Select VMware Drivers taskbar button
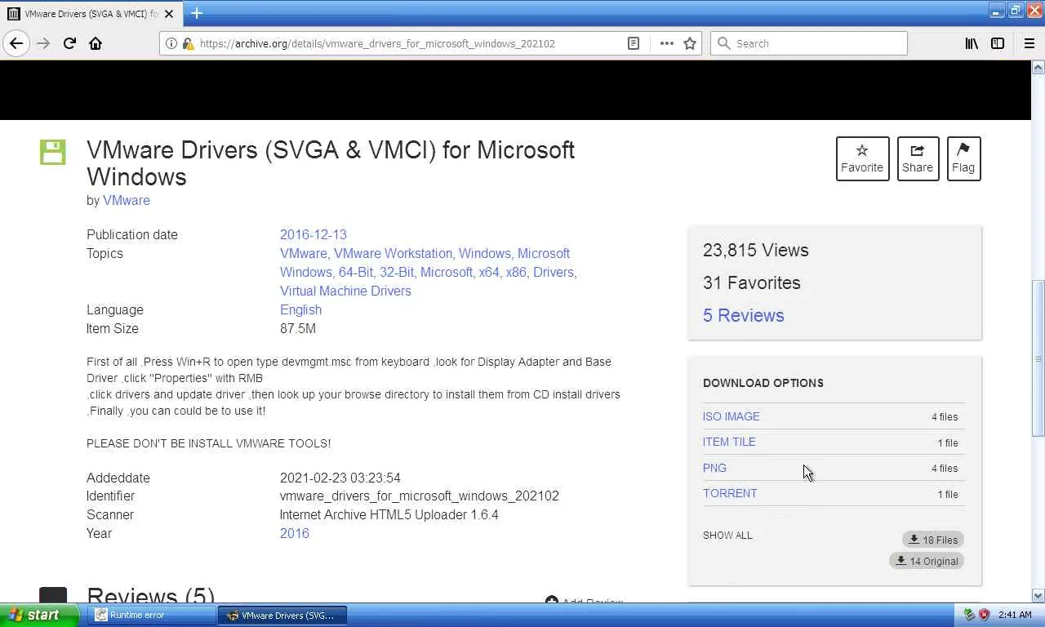Image resolution: width=1045 pixels, height=627 pixels. 282,616
